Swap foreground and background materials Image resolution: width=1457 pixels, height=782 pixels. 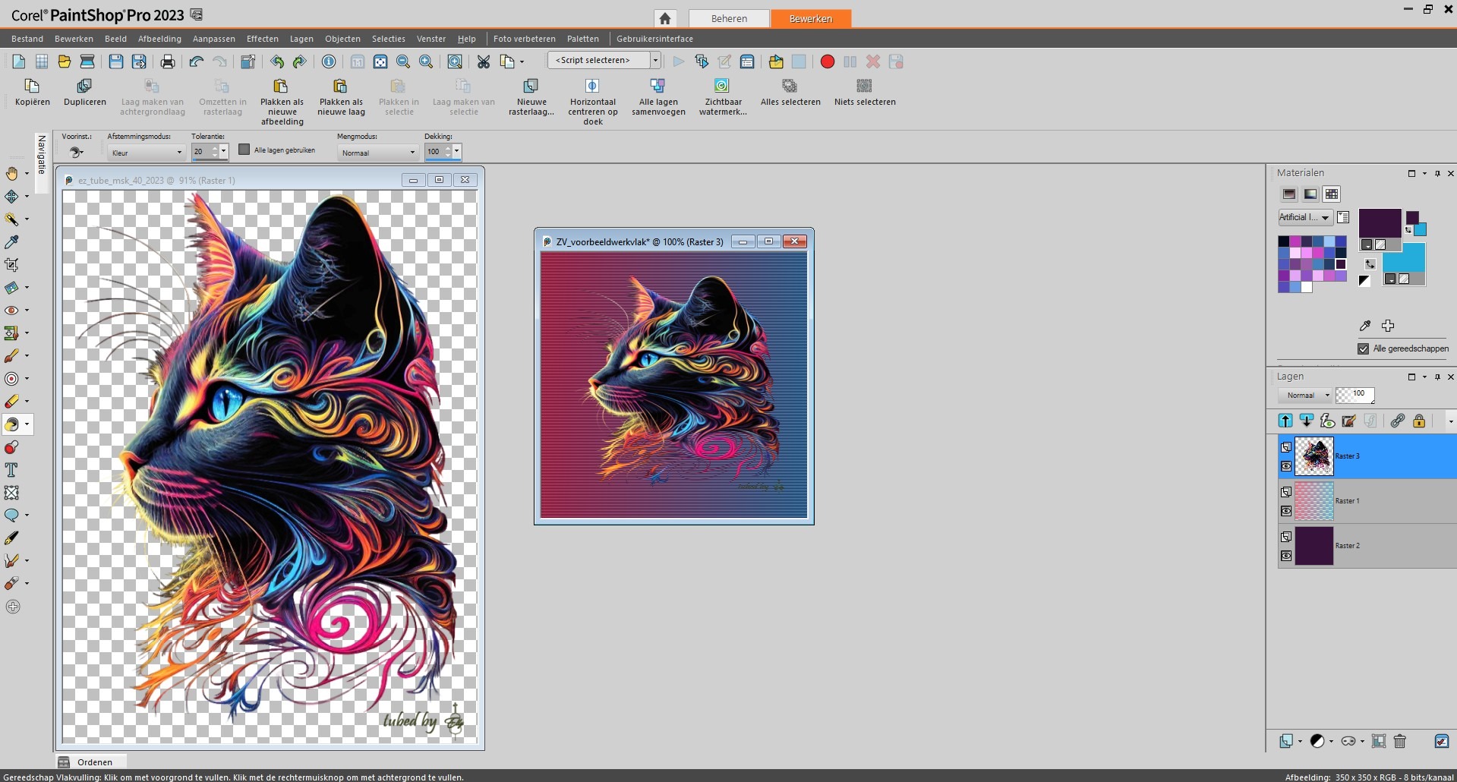coord(1370,264)
